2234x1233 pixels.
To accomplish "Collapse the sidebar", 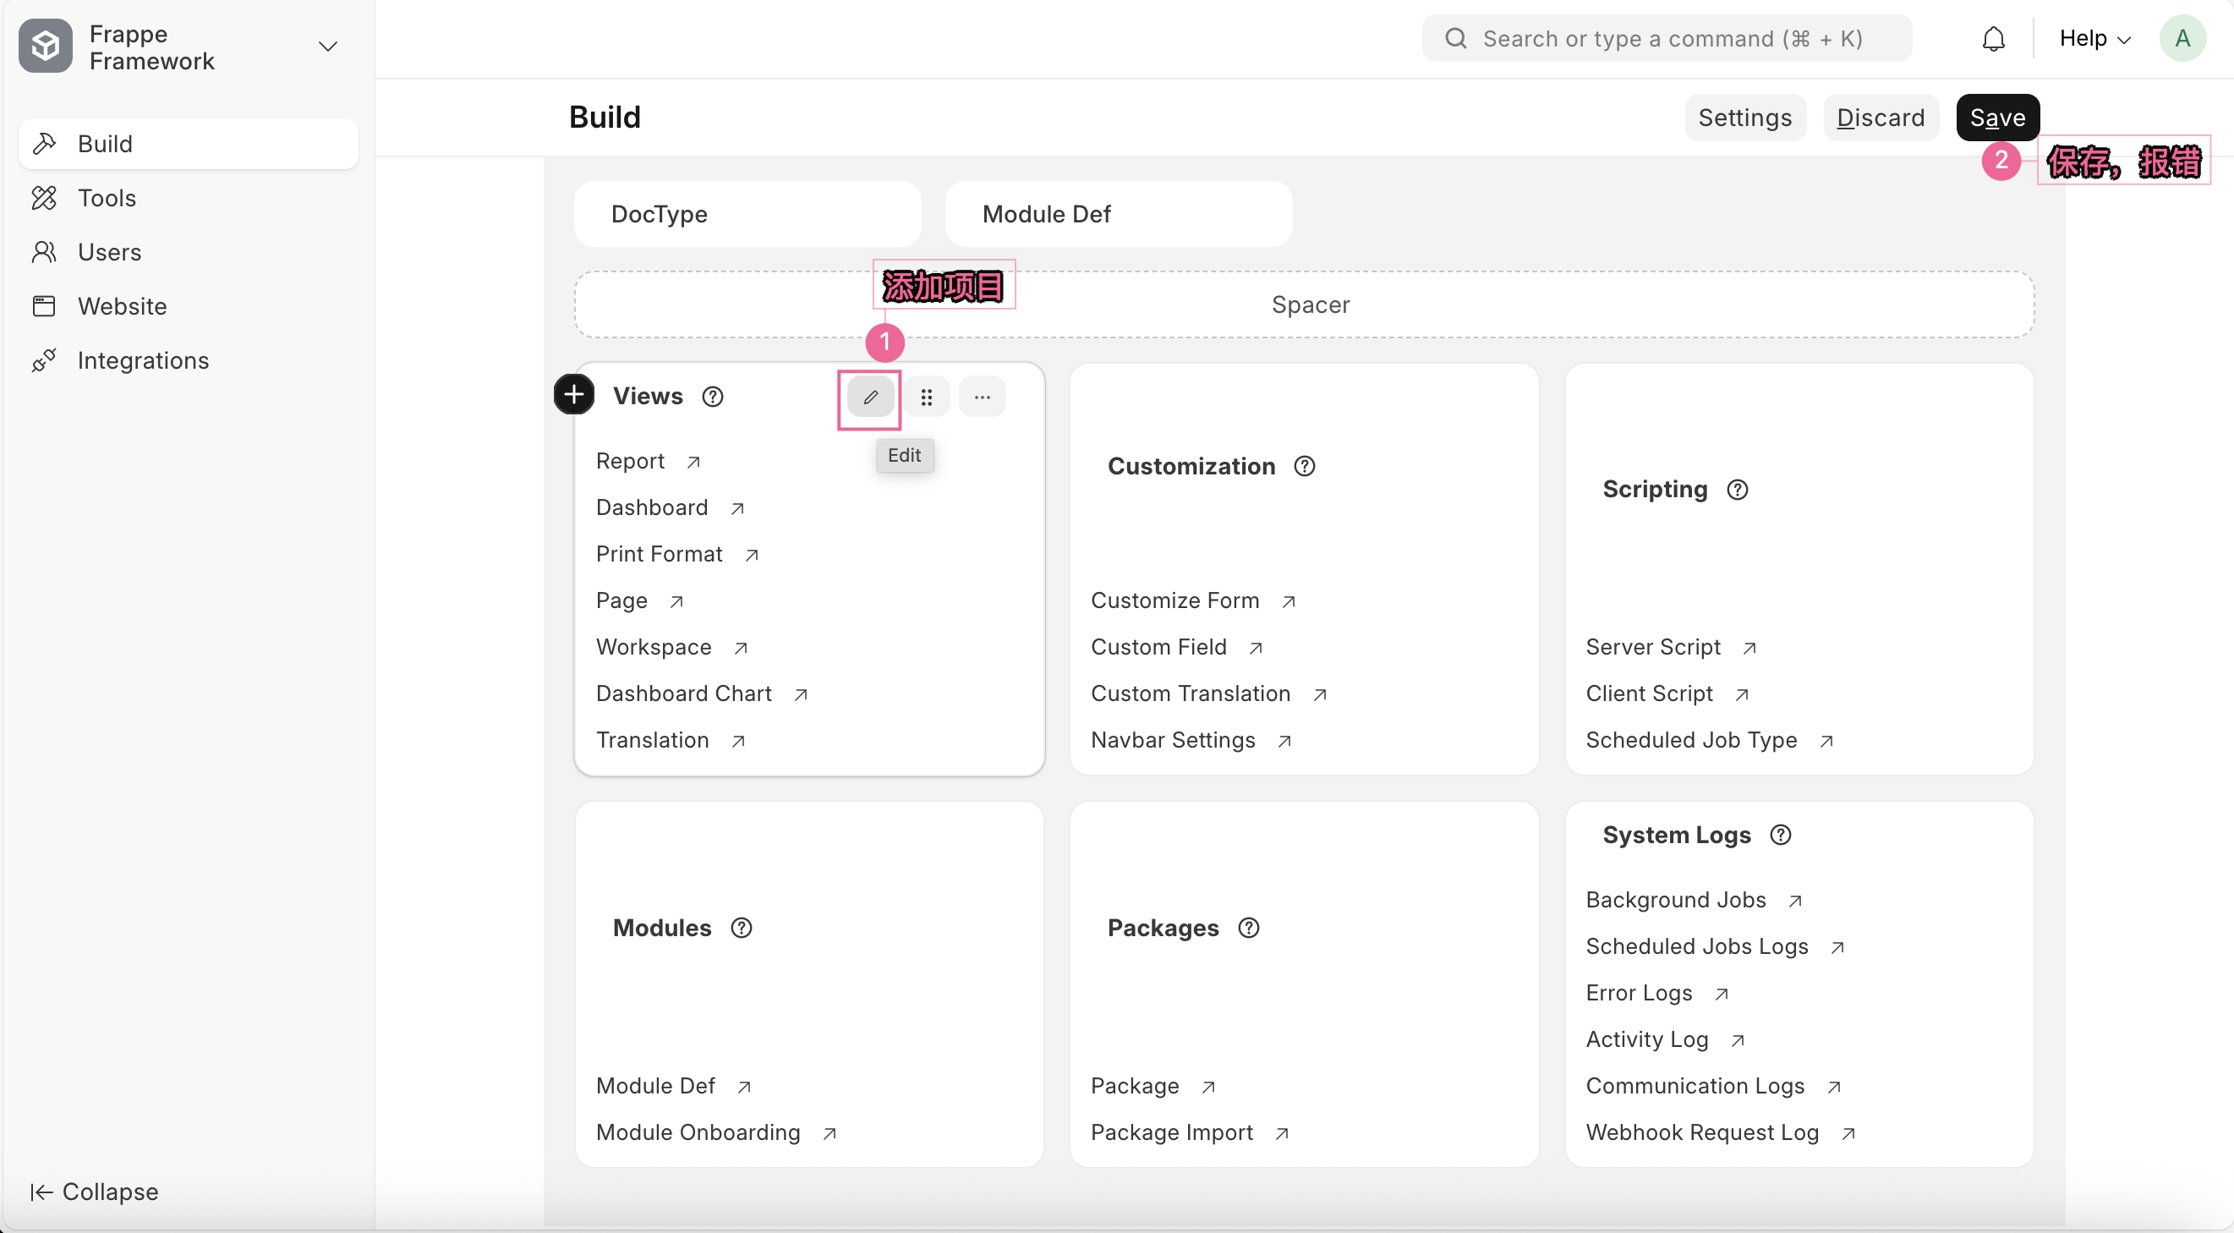I will [95, 1192].
